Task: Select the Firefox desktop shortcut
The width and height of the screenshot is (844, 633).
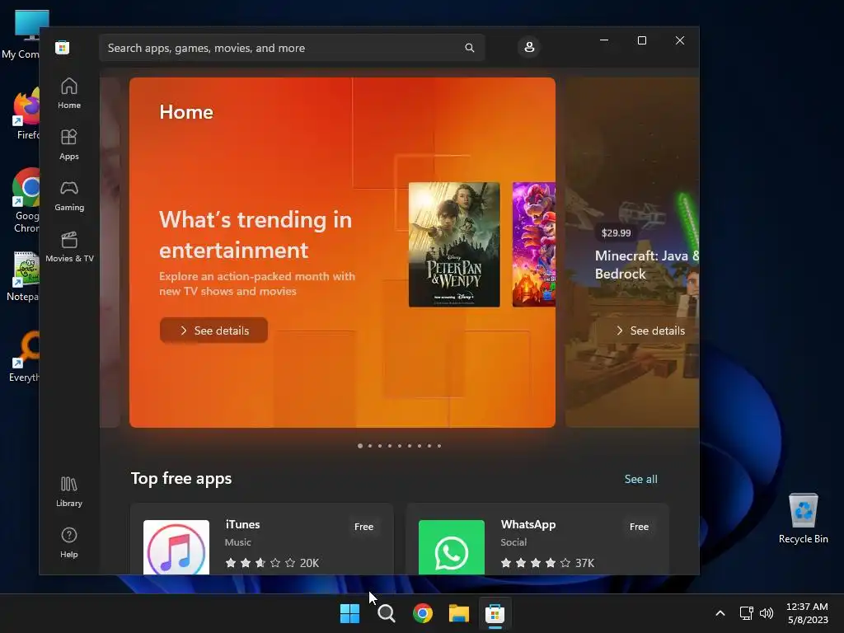Action: tap(27, 114)
